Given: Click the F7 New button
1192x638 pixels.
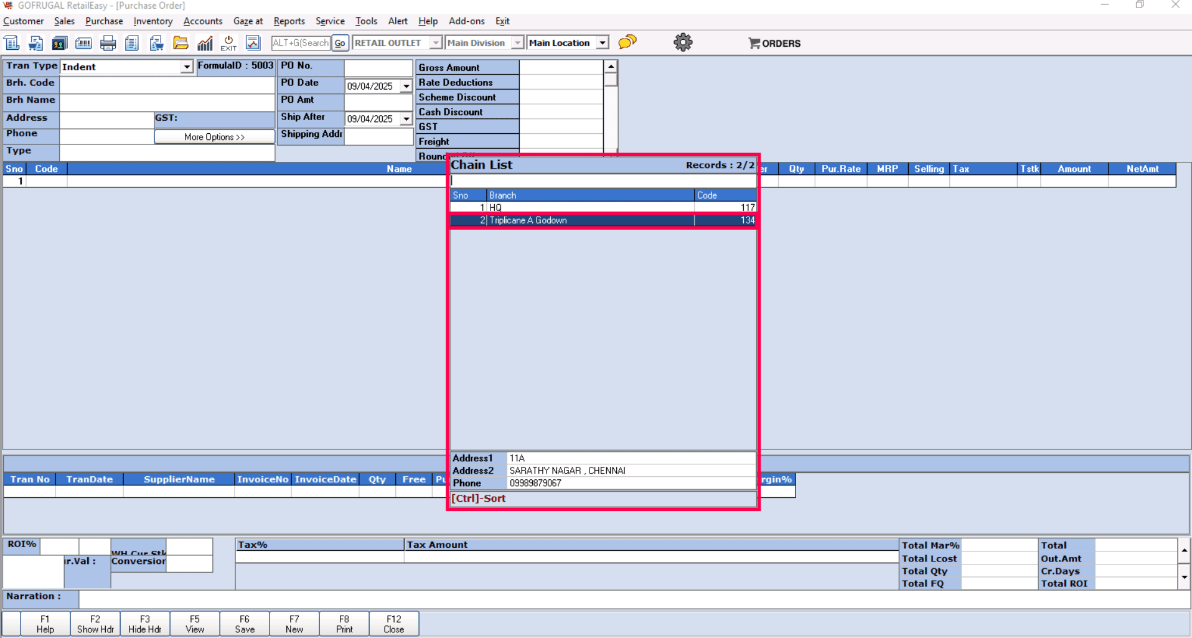Looking at the screenshot, I should pos(294,624).
